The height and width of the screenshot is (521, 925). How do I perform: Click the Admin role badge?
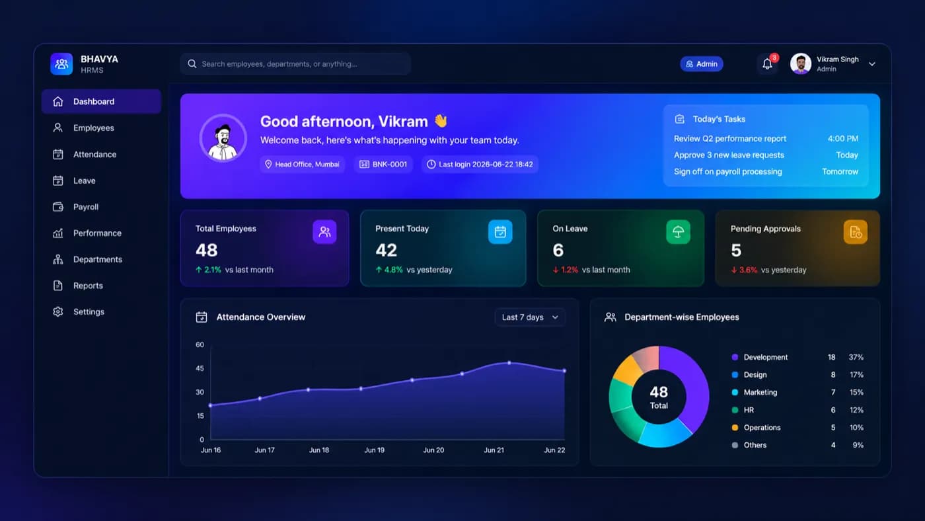coord(702,64)
